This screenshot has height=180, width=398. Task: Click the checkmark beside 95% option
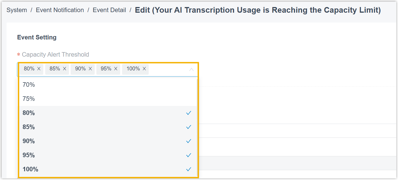tap(189, 155)
